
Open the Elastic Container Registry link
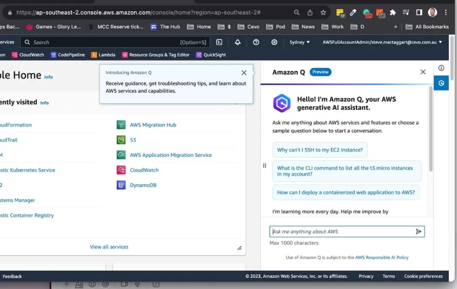click(27, 215)
